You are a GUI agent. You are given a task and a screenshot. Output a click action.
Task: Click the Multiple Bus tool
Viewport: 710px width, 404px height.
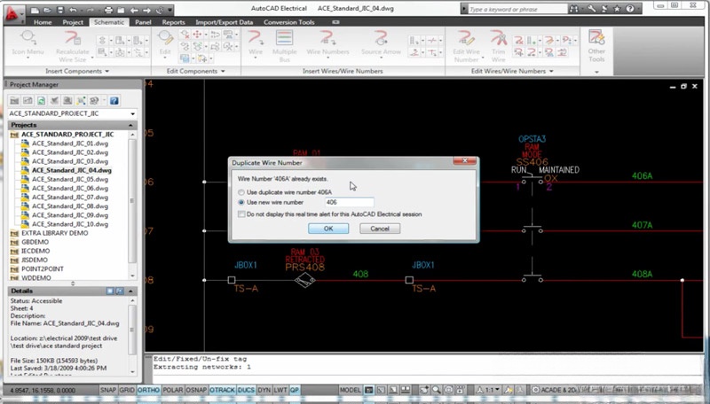coord(284,46)
